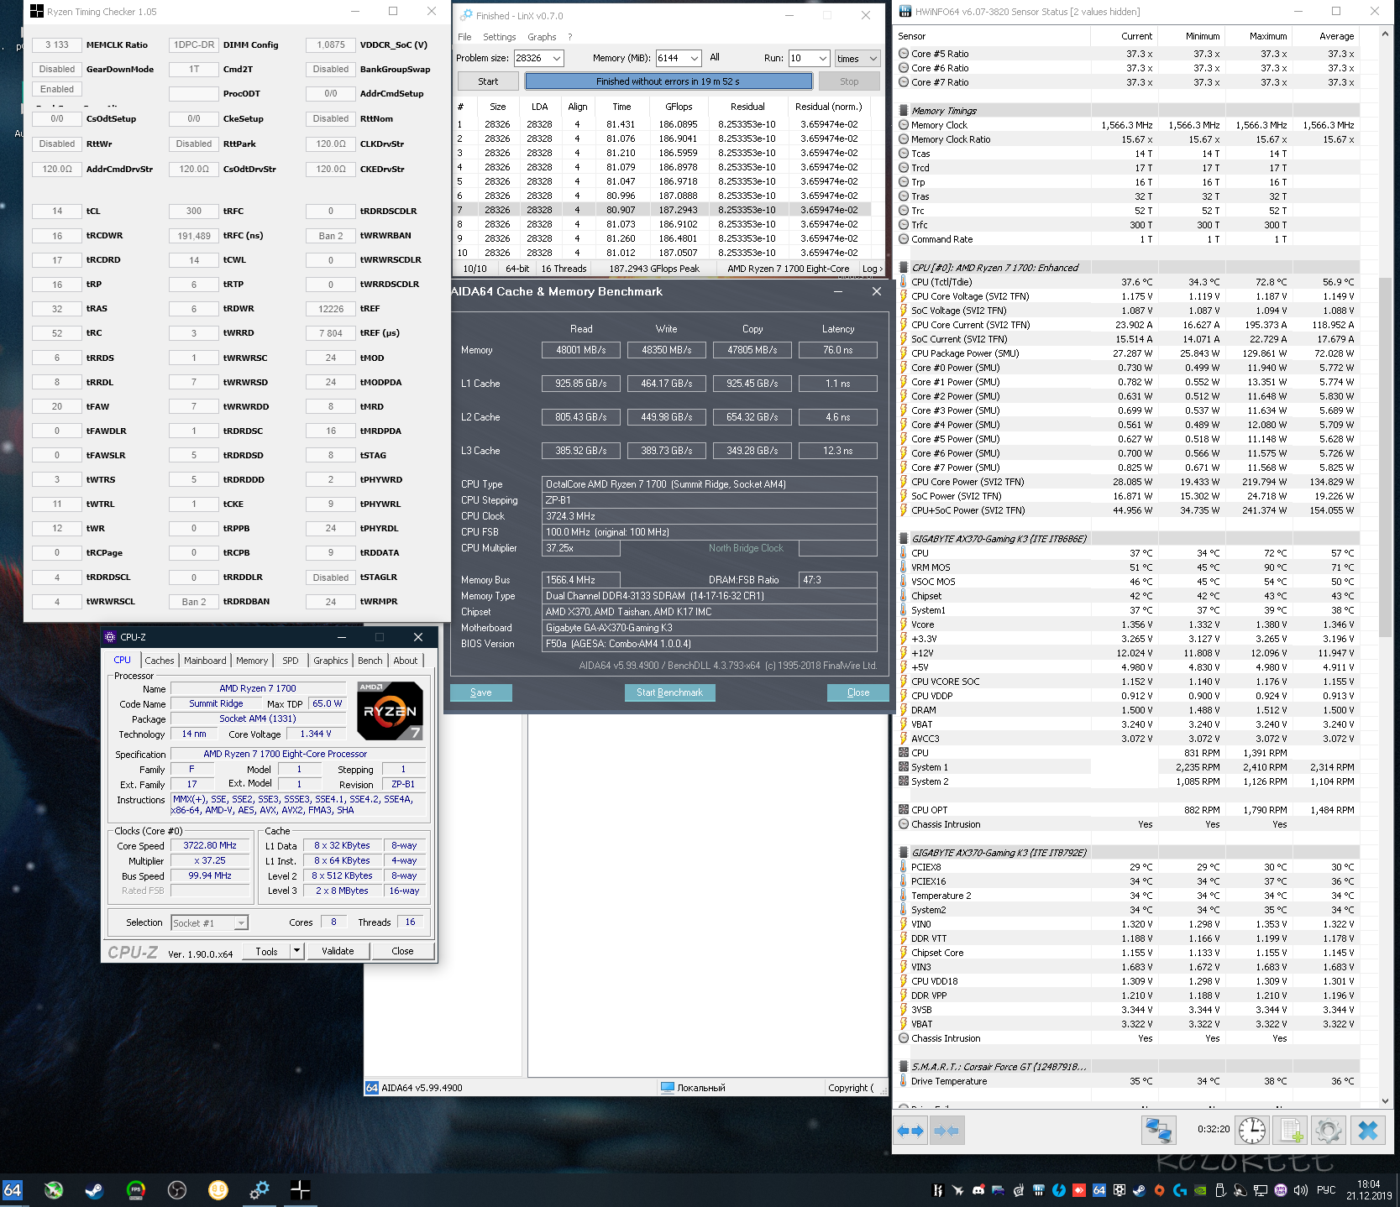1400x1207 pixels.
Task: Open Origin tray icon
Action: click(1160, 1190)
